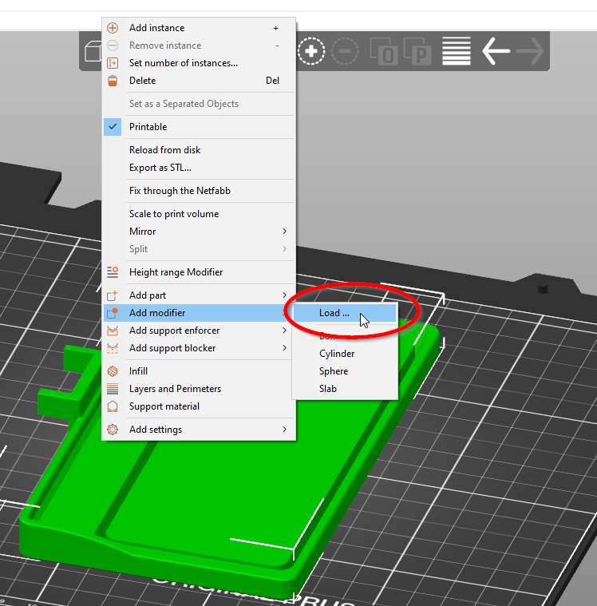This screenshot has height=606, width=597.
Task: Expand the Add settings submenu
Action: pyautogui.click(x=199, y=430)
